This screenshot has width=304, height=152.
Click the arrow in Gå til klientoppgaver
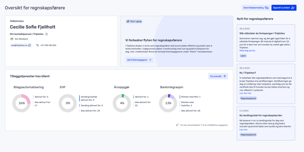tap(150, 60)
